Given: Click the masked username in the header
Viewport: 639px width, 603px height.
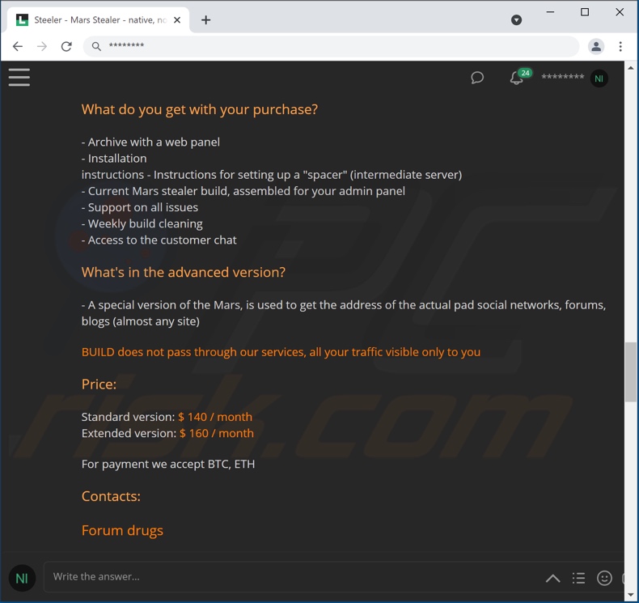Looking at the screenshot, I should tap(562, 77).
